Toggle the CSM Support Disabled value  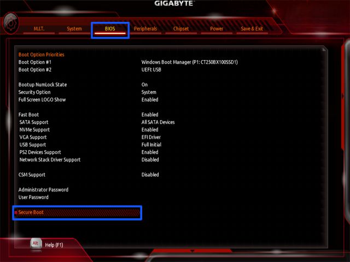tap(150, 175)
